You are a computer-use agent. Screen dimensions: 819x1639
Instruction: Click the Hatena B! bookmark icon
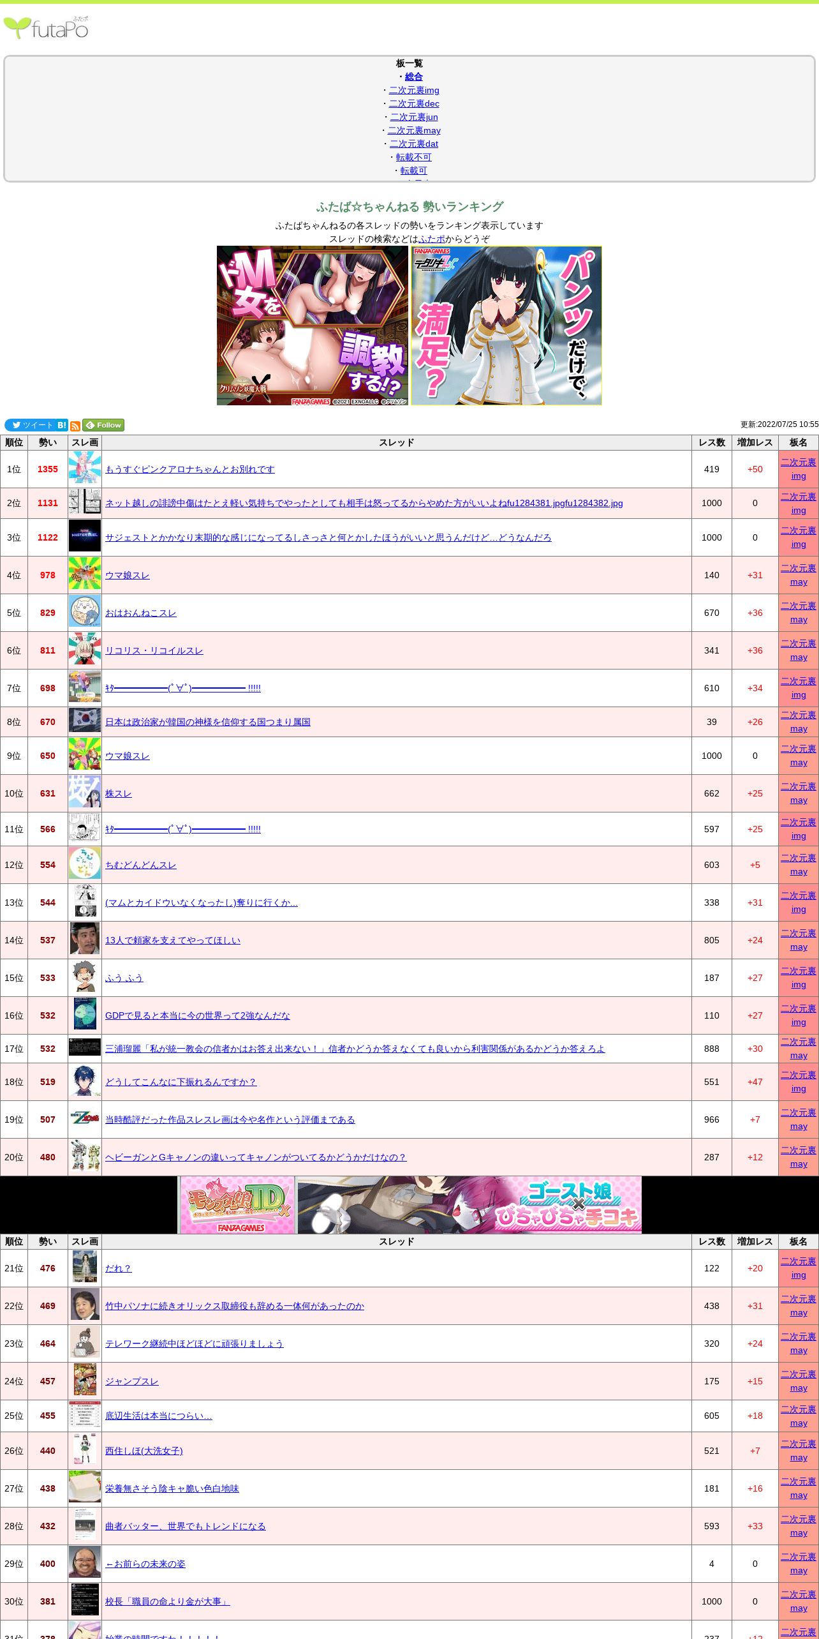point(62,425)
